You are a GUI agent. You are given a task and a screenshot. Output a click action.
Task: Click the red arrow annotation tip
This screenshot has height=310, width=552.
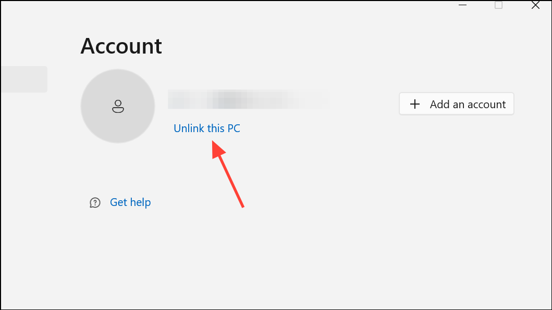tap(213, 142)
